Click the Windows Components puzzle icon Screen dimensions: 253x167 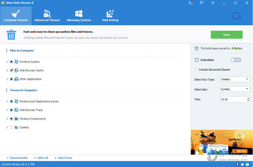pyautogui.click(x=16, y=119)
